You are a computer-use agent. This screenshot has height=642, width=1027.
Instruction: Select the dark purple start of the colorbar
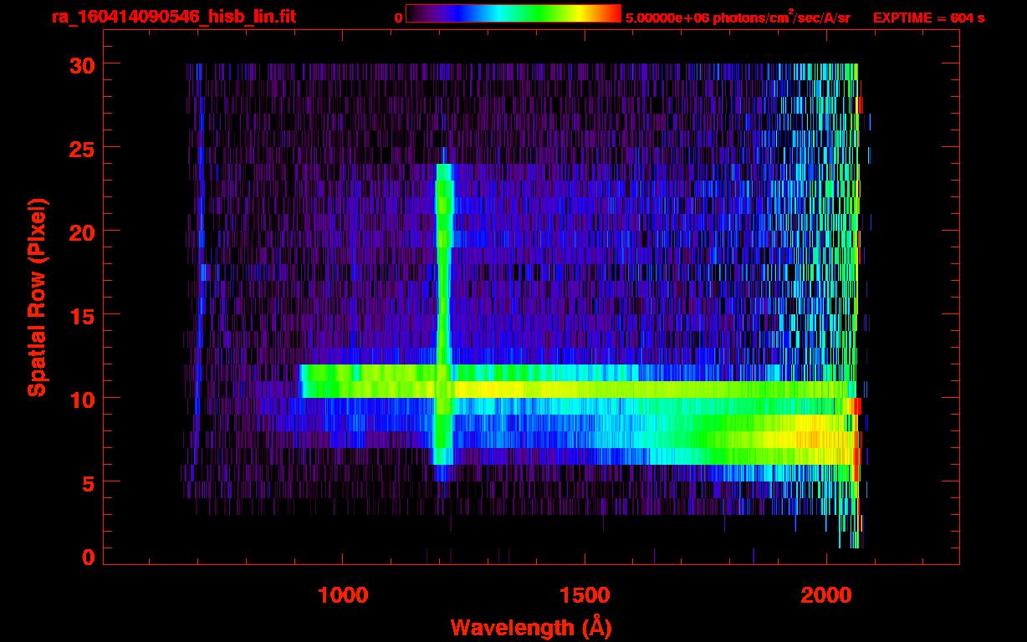[415, 13]
